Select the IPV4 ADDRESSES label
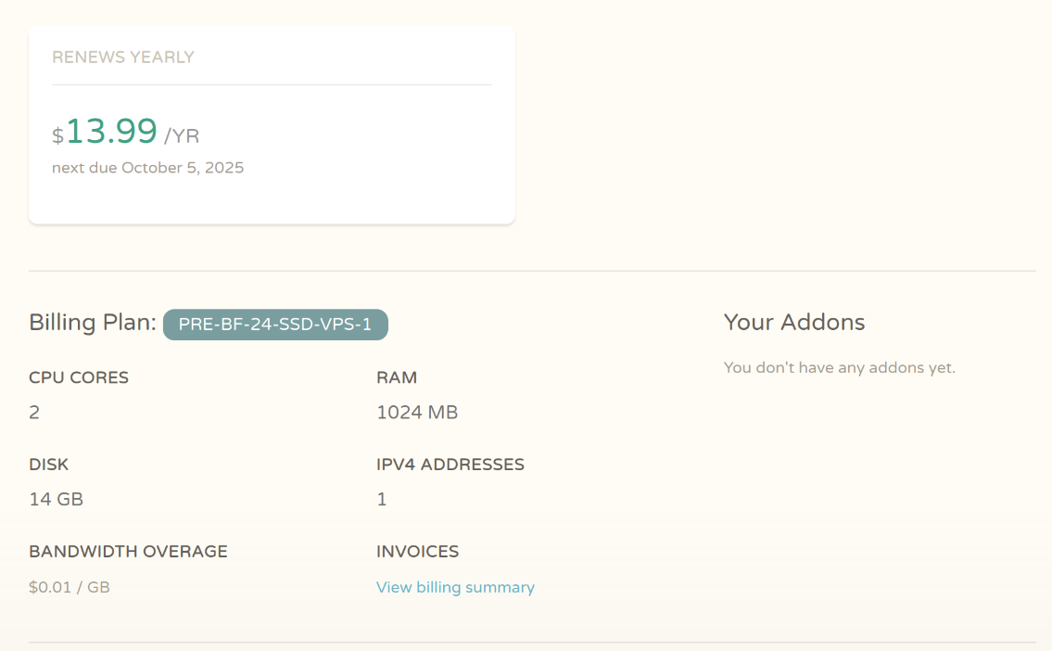 450,465
